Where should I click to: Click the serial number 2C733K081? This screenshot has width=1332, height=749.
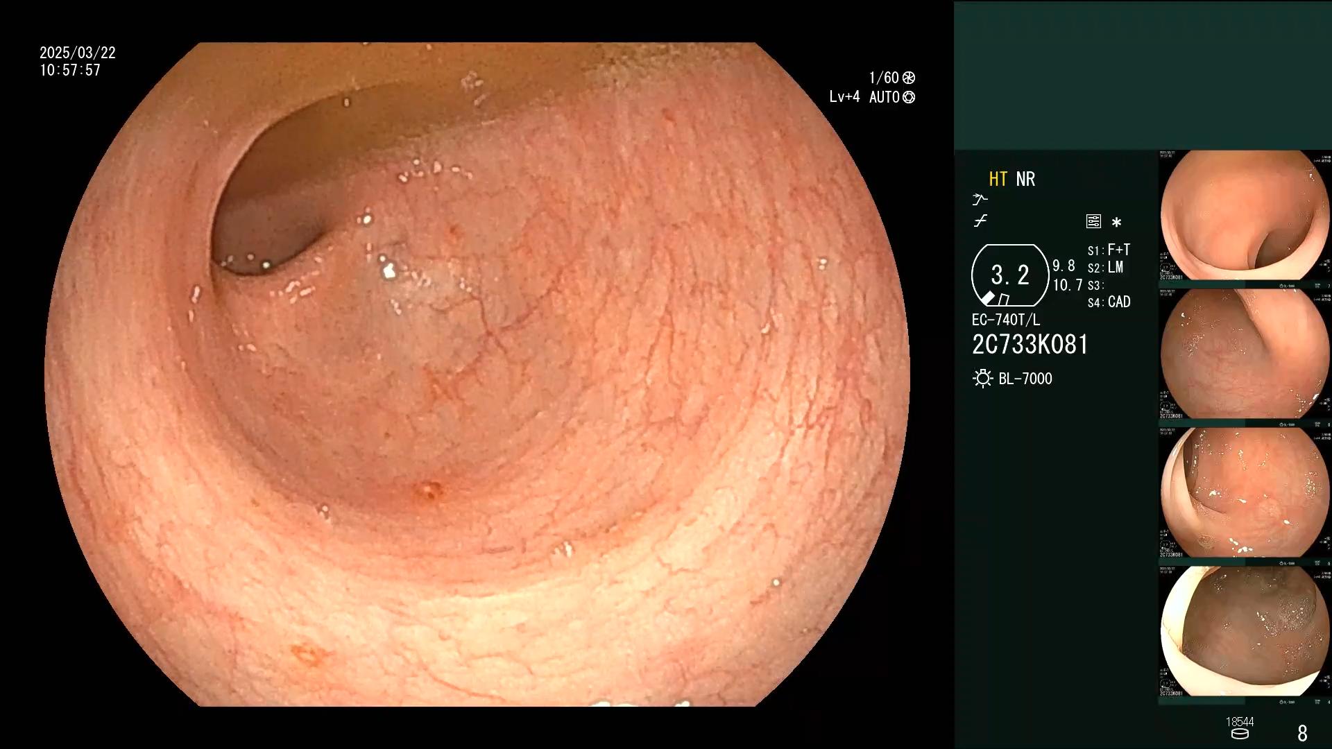pos(1030,345)
